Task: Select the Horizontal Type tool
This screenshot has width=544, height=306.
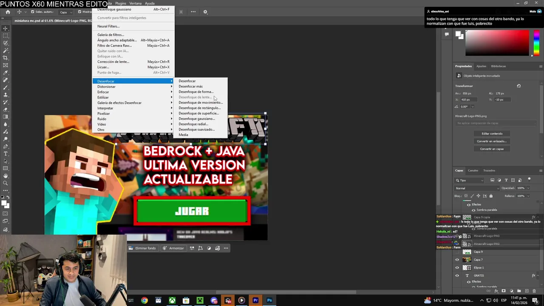Action: coord(6,153)
